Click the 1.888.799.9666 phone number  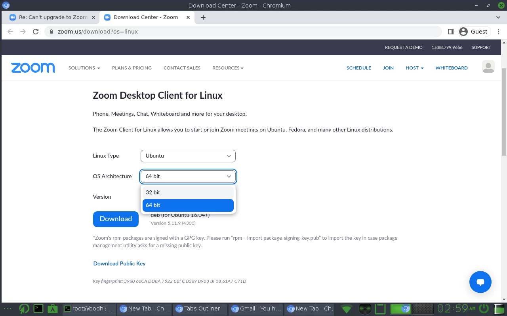tap(447, 47)
